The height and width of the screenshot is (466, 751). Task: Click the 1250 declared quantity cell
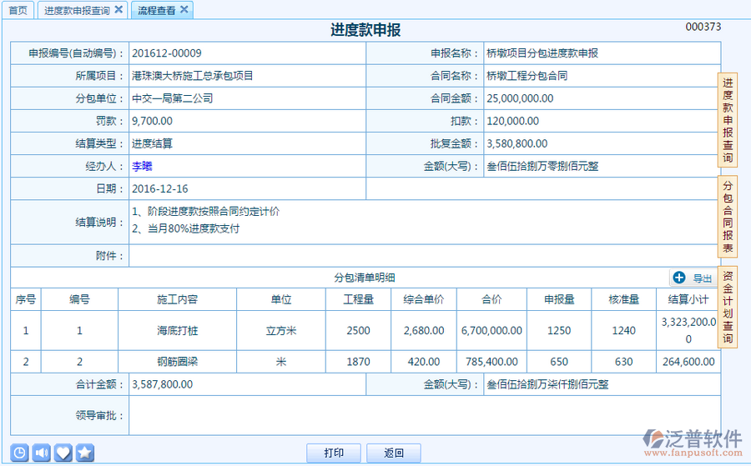559,331
